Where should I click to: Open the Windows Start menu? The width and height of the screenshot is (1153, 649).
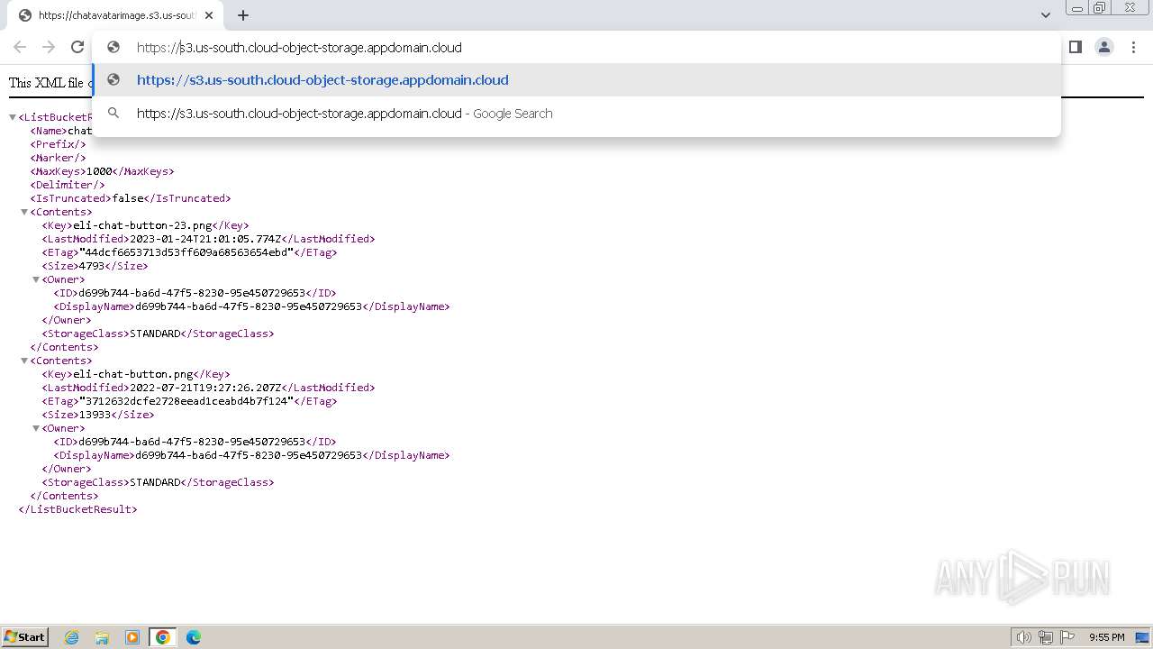[25, 637]
